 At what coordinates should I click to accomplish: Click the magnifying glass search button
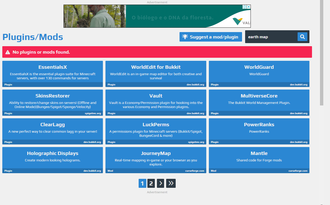302,37
